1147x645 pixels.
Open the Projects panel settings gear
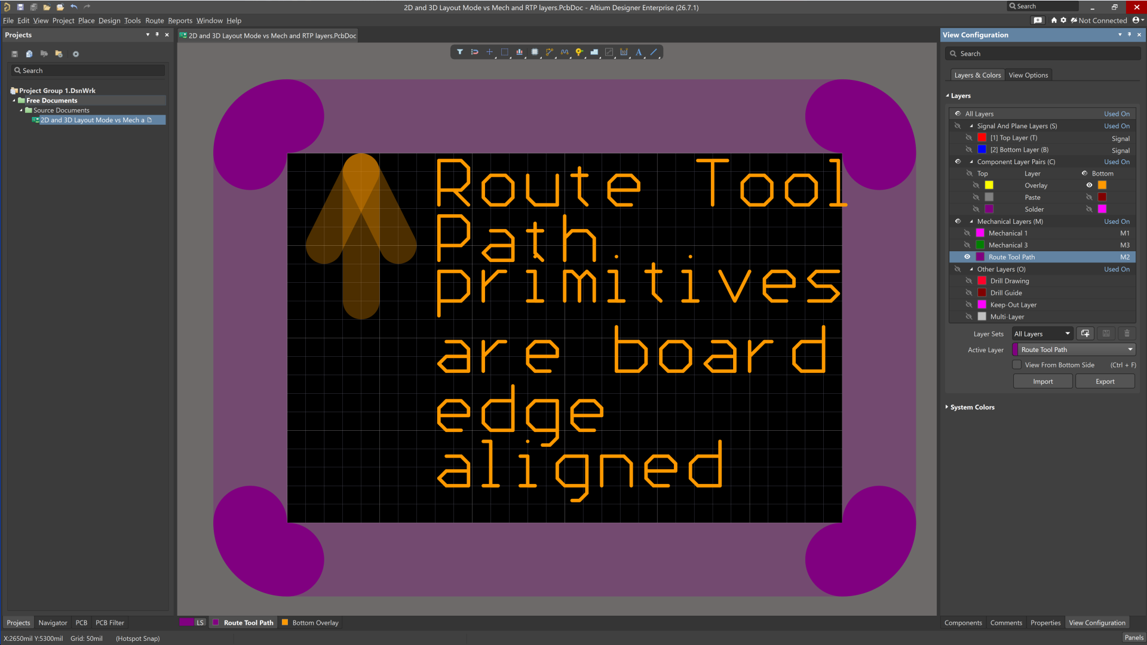pos(76,54)
